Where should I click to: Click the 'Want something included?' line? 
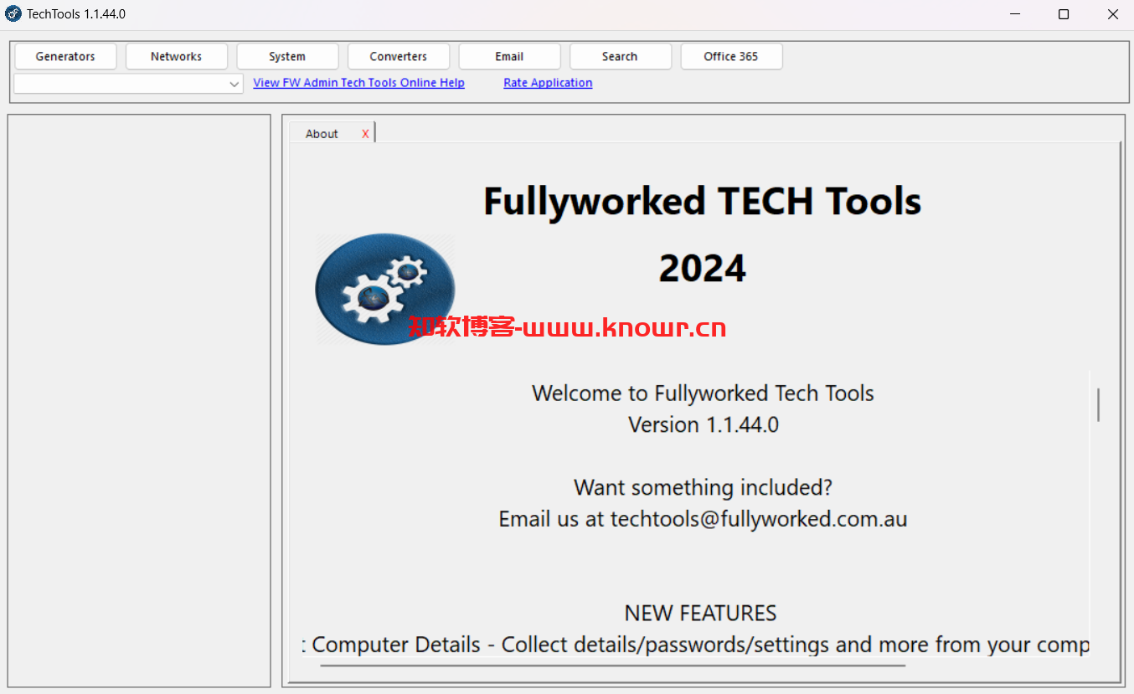pos(703,487)
